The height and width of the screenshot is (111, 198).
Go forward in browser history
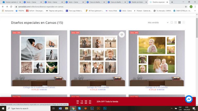tap(7, 7)
